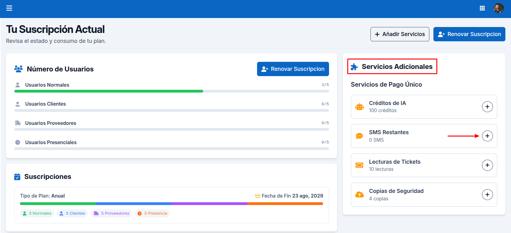Click the SMS chat bubble icon
Screen dimensions: 511x233
(x=359, y=136)
